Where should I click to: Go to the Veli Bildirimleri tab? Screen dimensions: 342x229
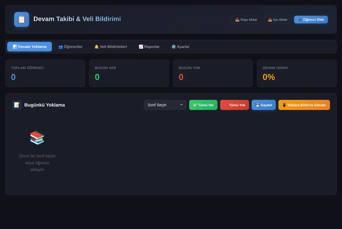pos(111,47)
